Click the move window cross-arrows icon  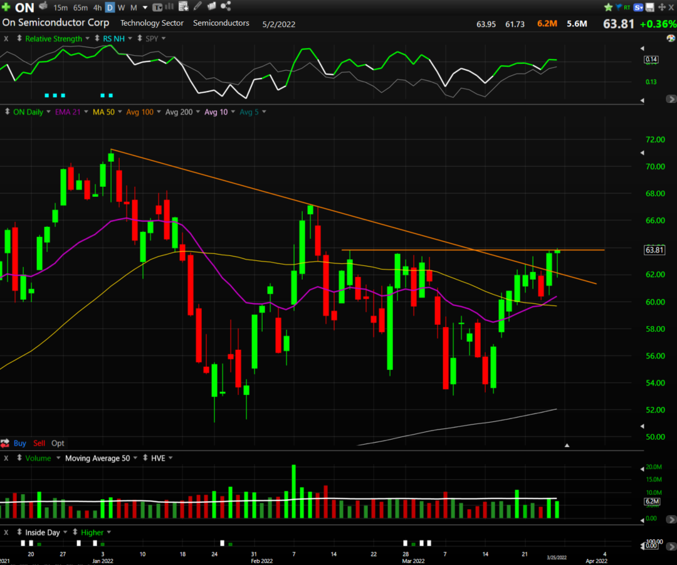(x=661, y=8)
